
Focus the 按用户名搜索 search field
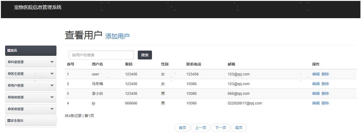pyautogui.click(x=101, y=55)
